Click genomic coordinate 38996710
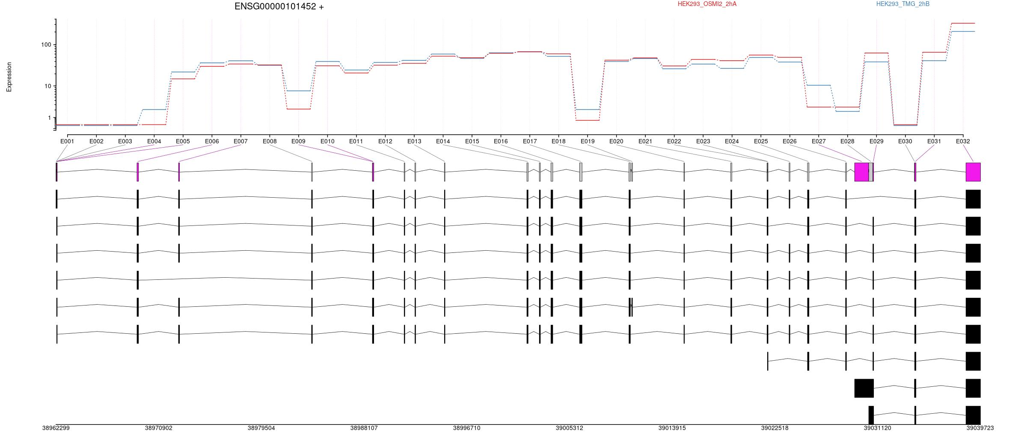Screen dimensions: 1027x436 pos(466,428)
